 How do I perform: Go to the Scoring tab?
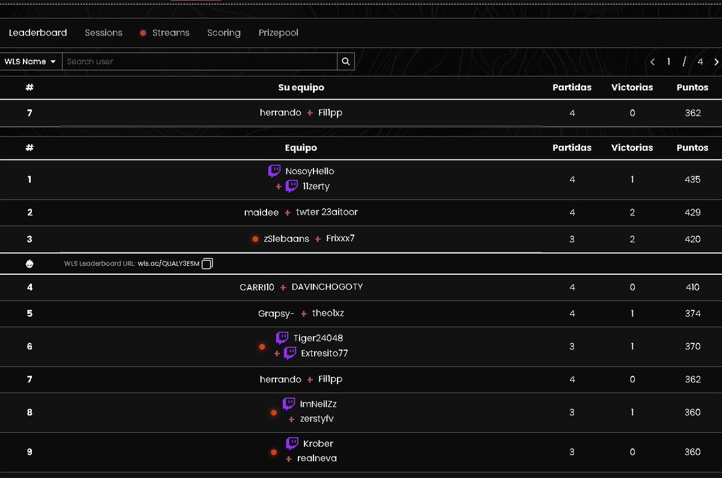tap(224, 32)
